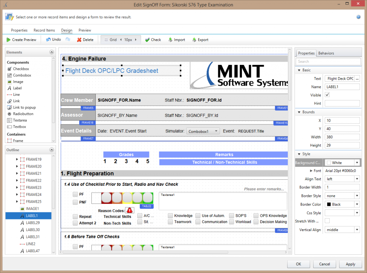
Task: Expand the FRAME19 tree node
Action: (17, 159)
